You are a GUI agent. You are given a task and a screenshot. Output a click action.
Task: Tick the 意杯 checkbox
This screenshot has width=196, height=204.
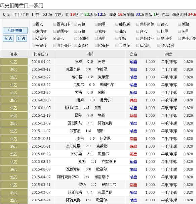(x=96, y=31)
